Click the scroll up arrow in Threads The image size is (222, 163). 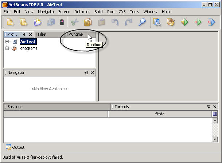tap(215, 120)
